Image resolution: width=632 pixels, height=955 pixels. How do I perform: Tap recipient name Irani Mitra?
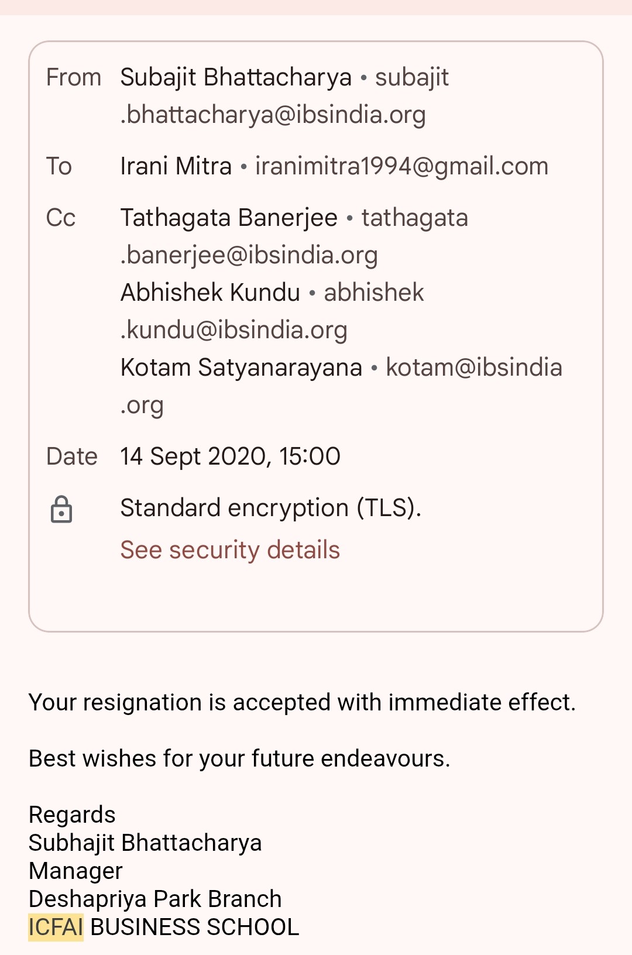point(176,166)
